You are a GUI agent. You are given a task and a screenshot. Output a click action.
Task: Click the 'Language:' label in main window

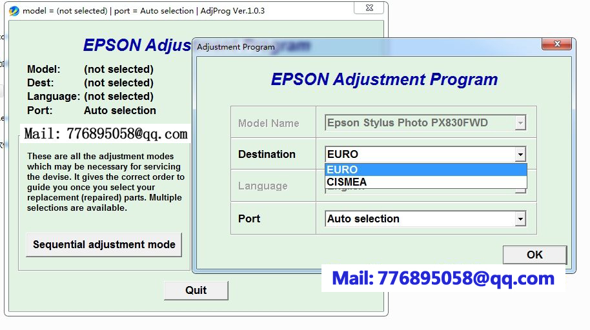pyautogui.click(x=54, y=97)
